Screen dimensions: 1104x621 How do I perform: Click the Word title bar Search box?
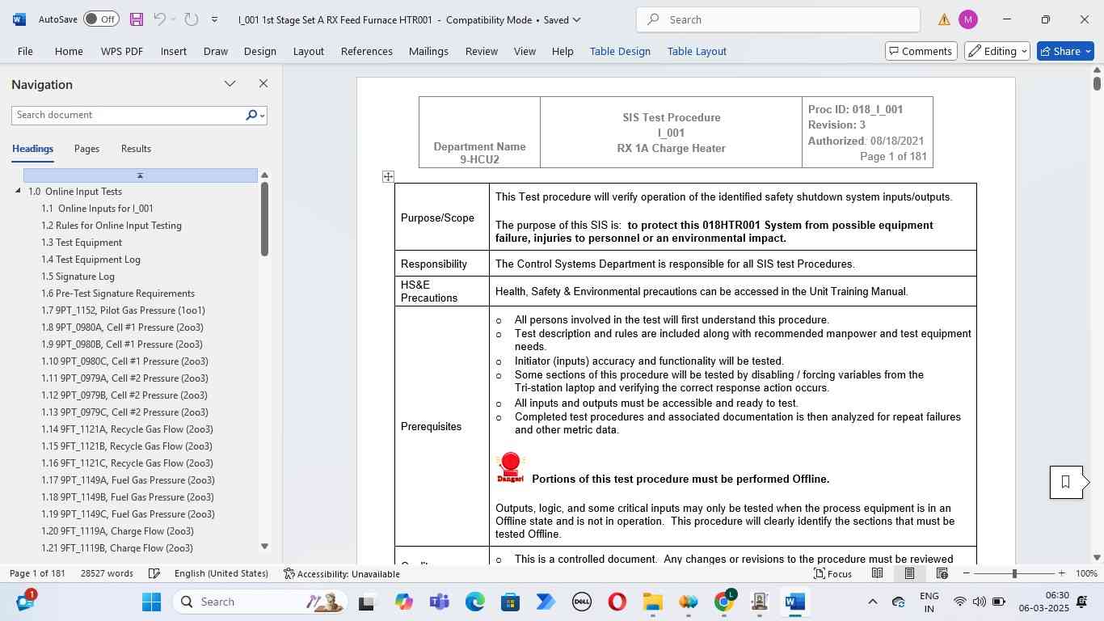pyautogui.click(x=777, y=19)
